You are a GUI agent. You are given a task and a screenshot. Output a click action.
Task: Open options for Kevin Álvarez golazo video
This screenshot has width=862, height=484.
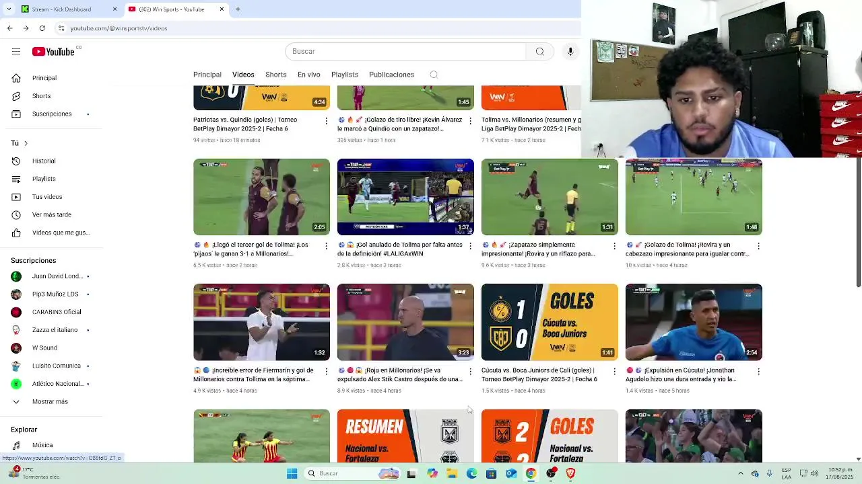pos(470,121)
